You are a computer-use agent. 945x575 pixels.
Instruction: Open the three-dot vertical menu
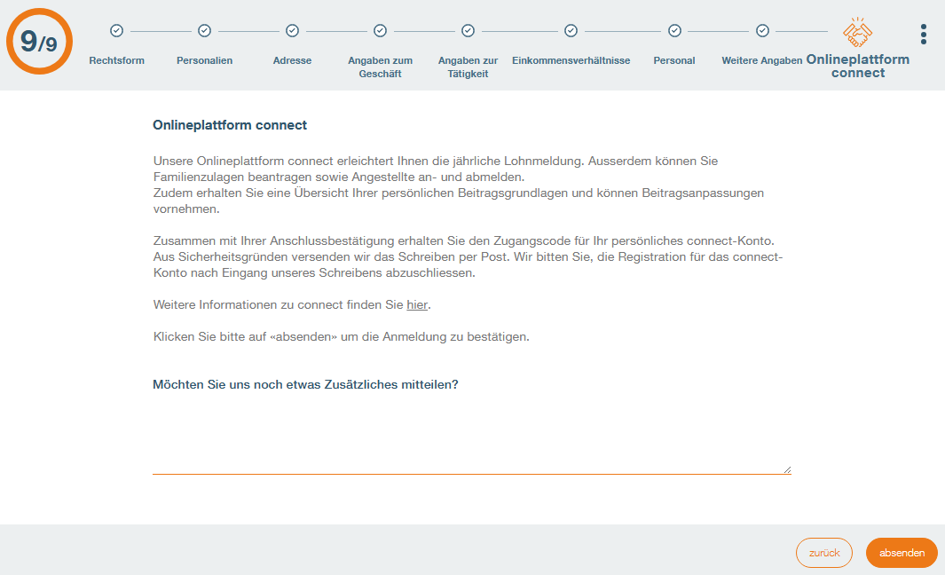point(924,35)
